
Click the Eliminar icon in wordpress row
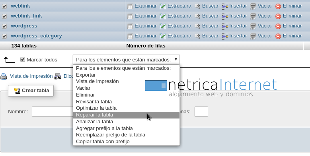pos(278,26)
